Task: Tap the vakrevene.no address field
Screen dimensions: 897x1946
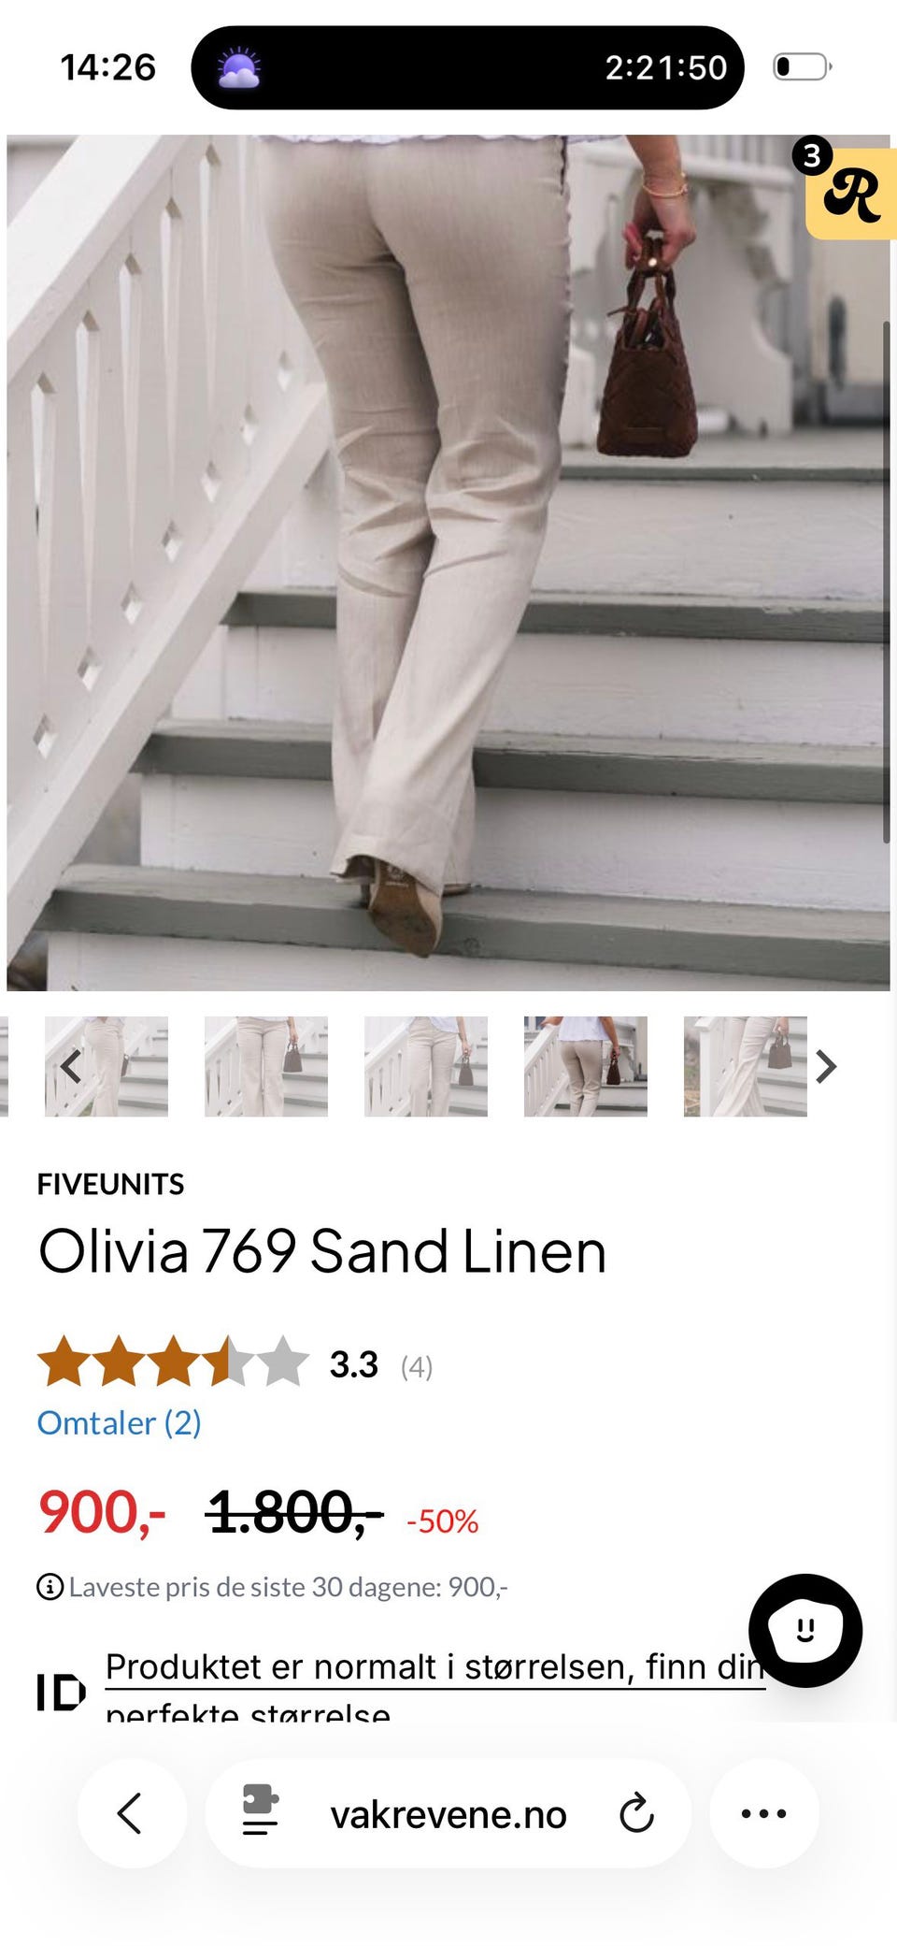Action: 448,1813
